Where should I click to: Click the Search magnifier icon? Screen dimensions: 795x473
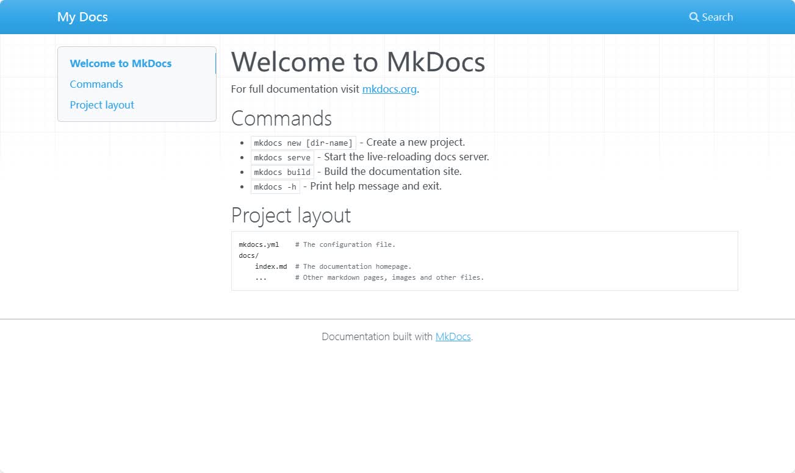(694, 17)
